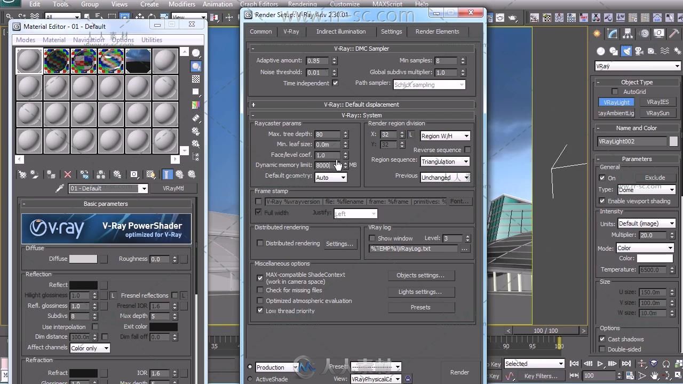Expand V-Ray:: Default displacement rollout
The image size is (683, 384).
coord(362,105)
